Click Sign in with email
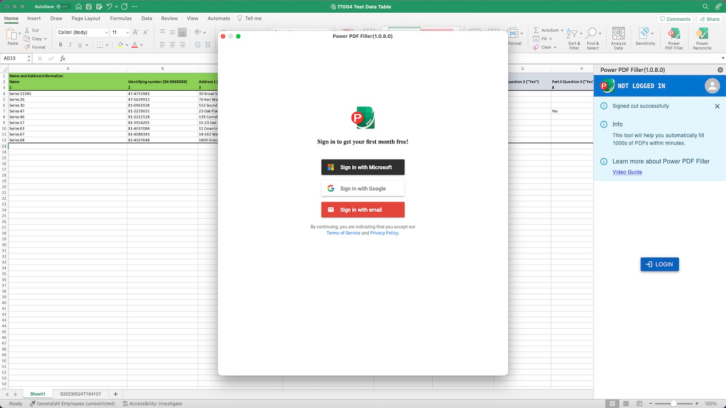The image size is (726, 408). 363,210
